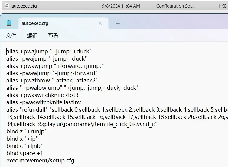228x167 pixels.
Task: Click the Notepad icon on the tab
Action: point(10,23)
